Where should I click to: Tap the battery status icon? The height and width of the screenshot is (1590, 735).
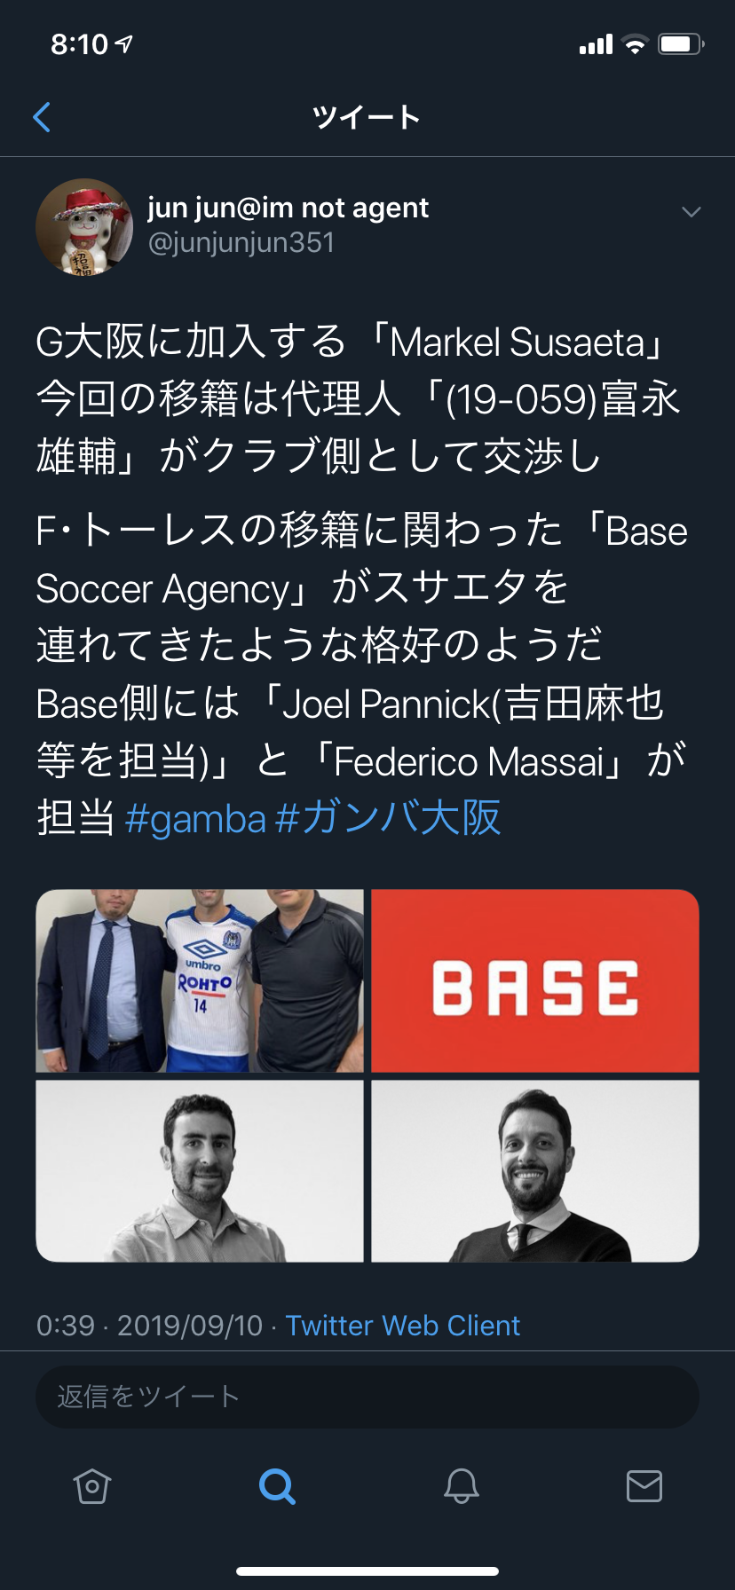681,44
